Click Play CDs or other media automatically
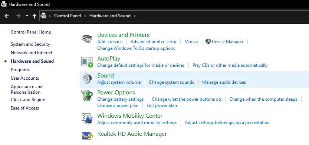 pos(230,65)
